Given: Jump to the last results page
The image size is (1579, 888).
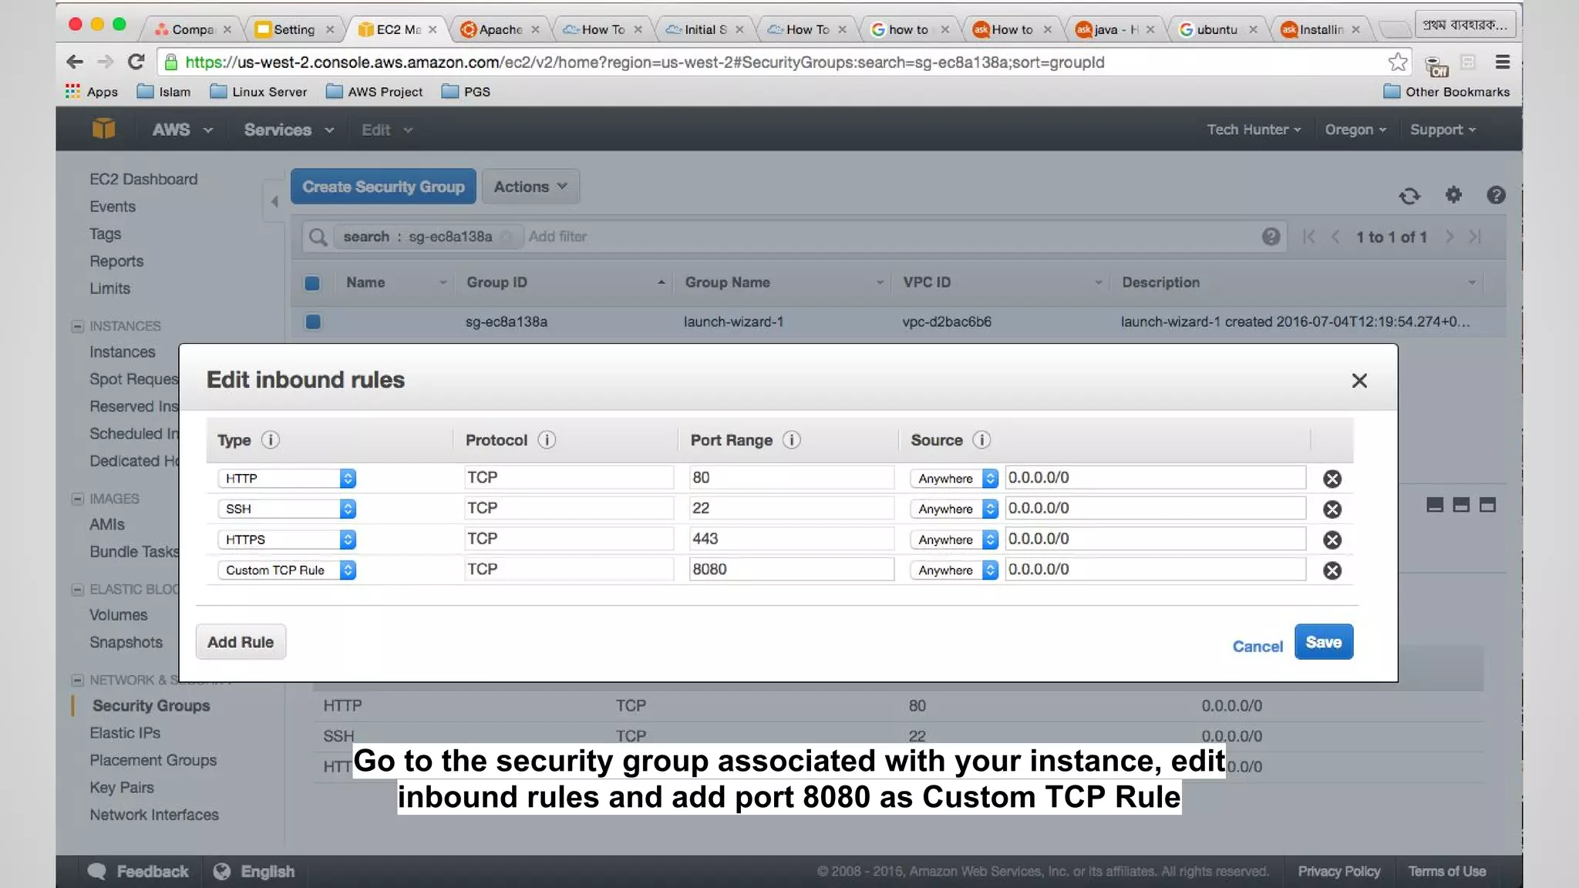Looking at the screenshot, I should pyautogui.click(x=1475, y=237).
